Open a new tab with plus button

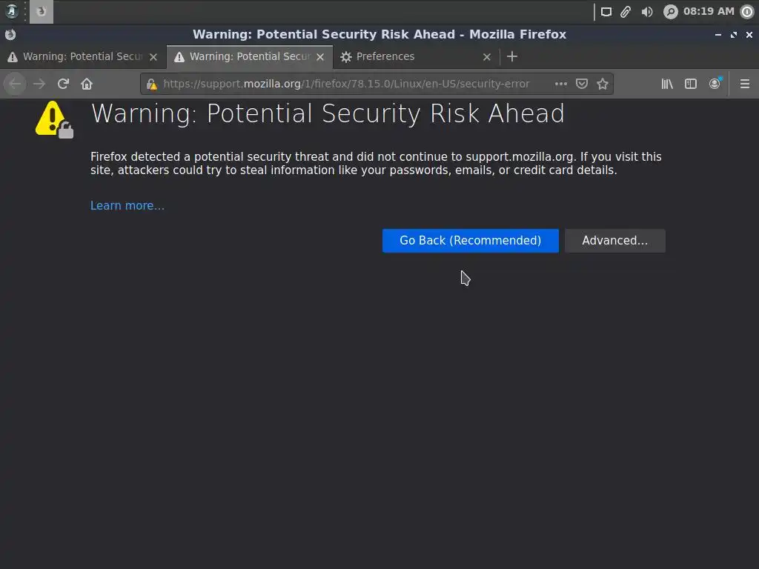[512, 56]
